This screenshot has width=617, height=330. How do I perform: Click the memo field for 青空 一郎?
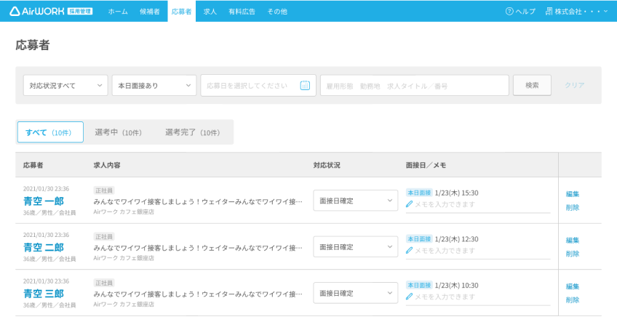(x=478, y=205)
